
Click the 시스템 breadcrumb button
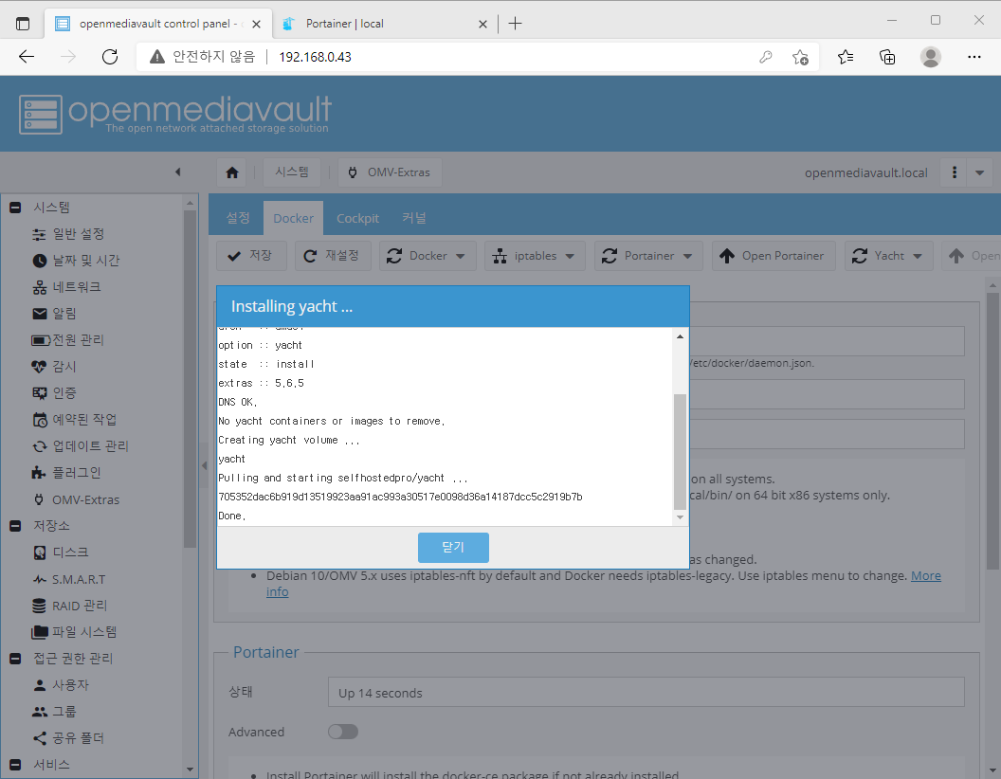coord(292,172)
